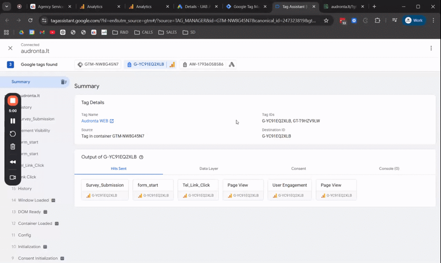The width and height of the screenshot is (441, 263).
Task: Select the Tel_Link_Click event in sidebar
Action: point(33,165)
